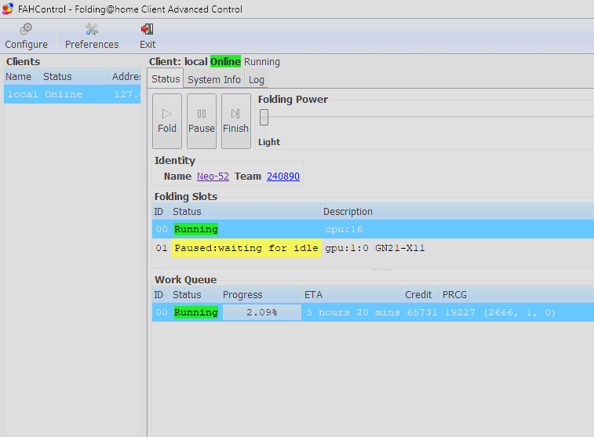Image resolution: width=594 pixels, height=437 pixels.
Task: Open team 240890 link
Action: [283, 176]
